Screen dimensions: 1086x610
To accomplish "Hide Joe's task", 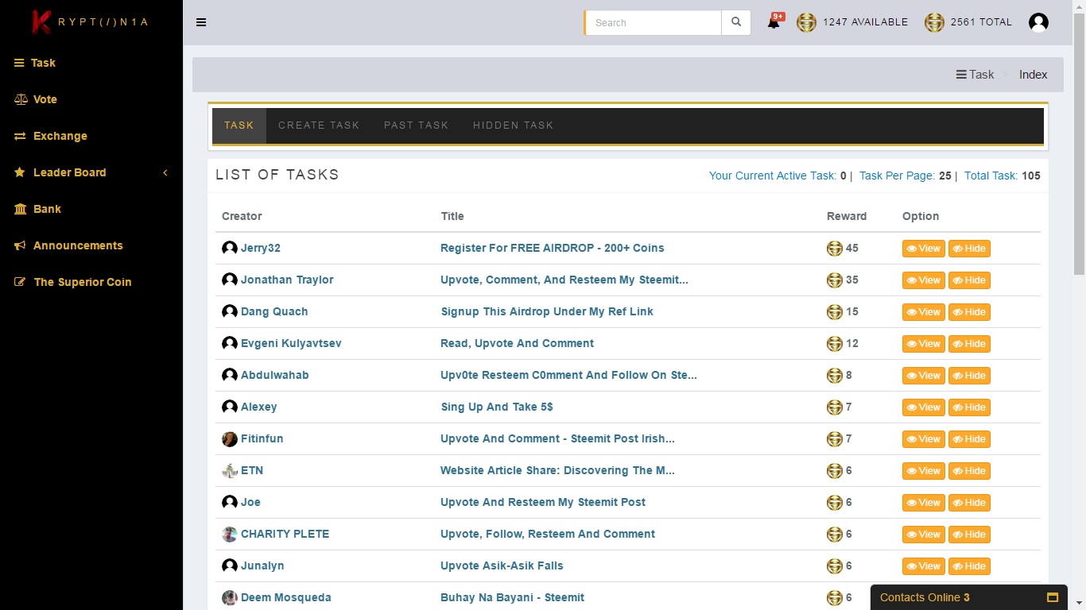I will pos(969,503).
